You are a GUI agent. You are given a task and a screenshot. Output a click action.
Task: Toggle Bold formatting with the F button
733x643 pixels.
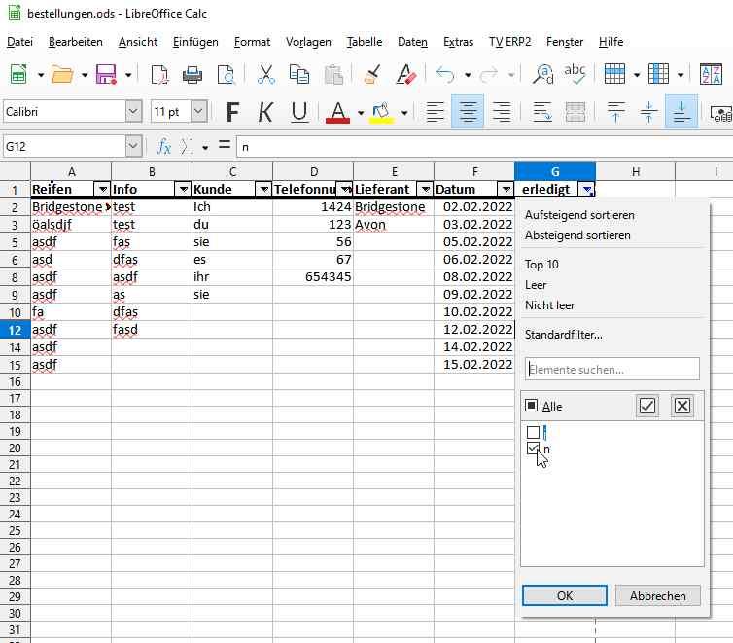(232, 112)
